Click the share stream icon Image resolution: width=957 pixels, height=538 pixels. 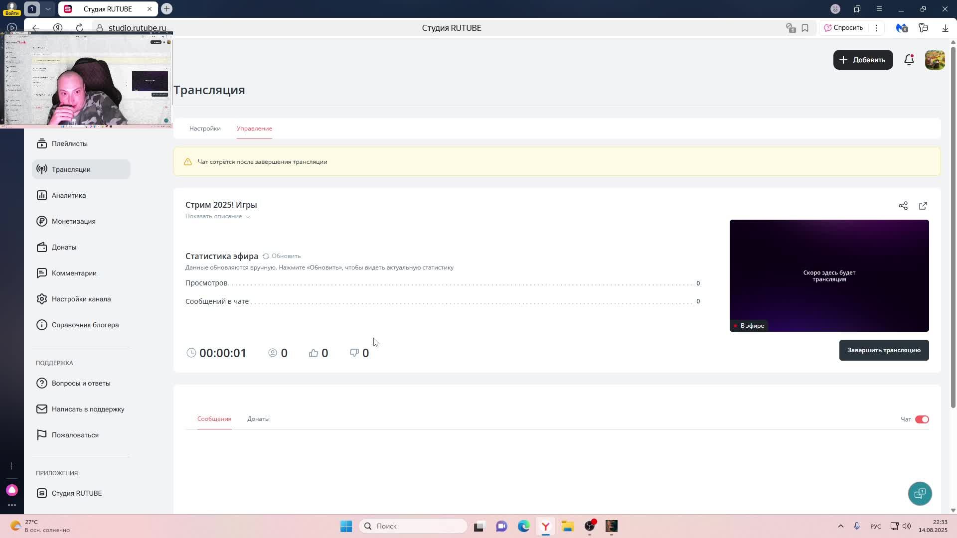click(903, 206)
